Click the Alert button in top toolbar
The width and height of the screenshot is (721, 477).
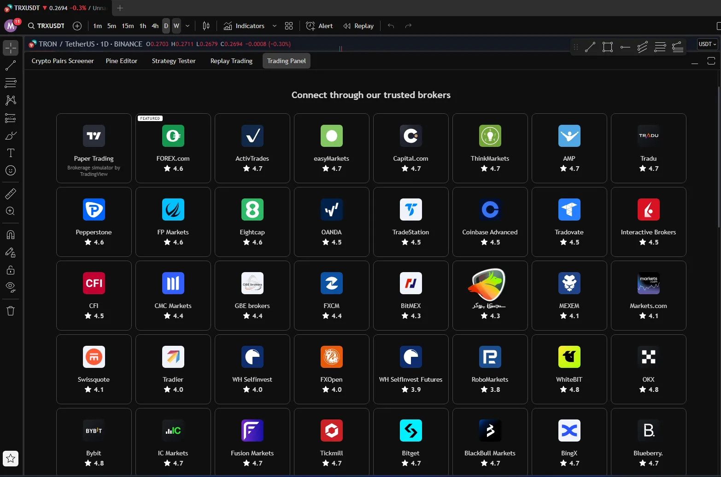319,26
